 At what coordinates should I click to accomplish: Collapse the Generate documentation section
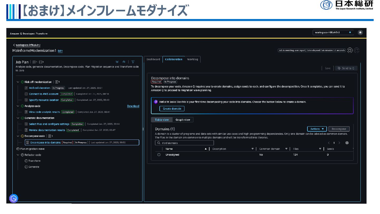(18, 118)
